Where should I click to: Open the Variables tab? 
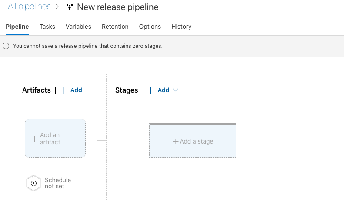[78, 27]
